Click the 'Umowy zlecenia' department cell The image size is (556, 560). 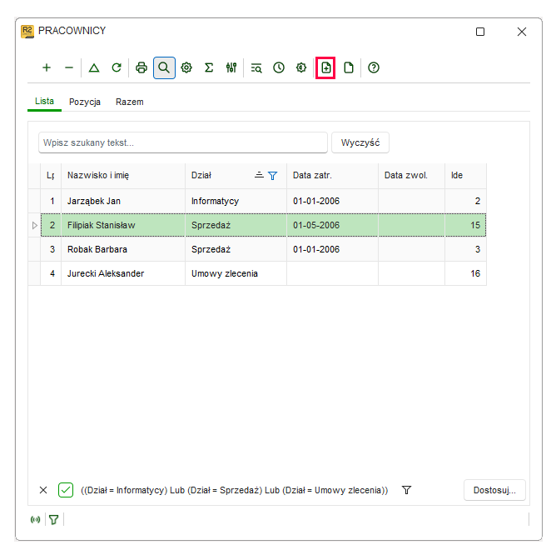point(236,273)
